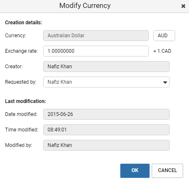Click the 'Exchange rate:' label

(x=21, y=51)
